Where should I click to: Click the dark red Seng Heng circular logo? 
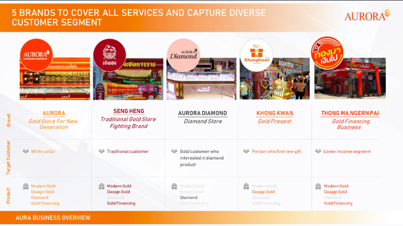pos(110,55)
